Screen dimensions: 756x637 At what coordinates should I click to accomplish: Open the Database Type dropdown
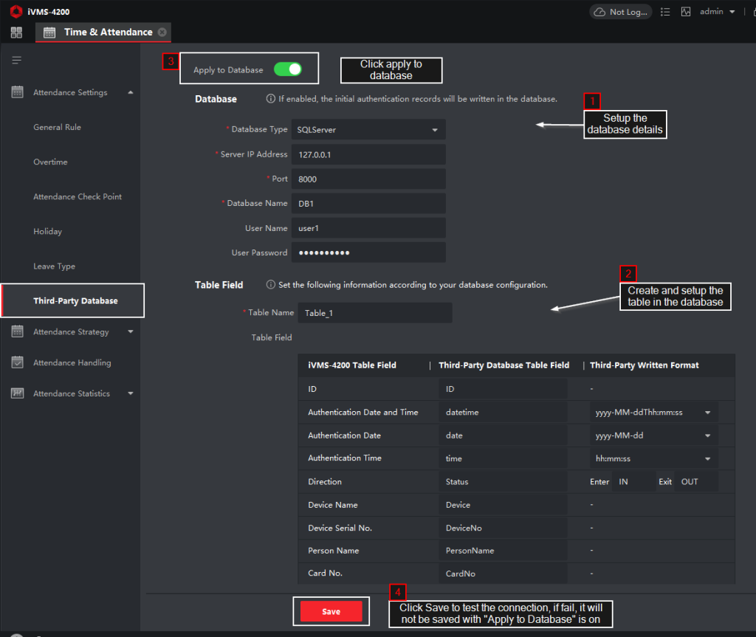(x=368, y=130)
